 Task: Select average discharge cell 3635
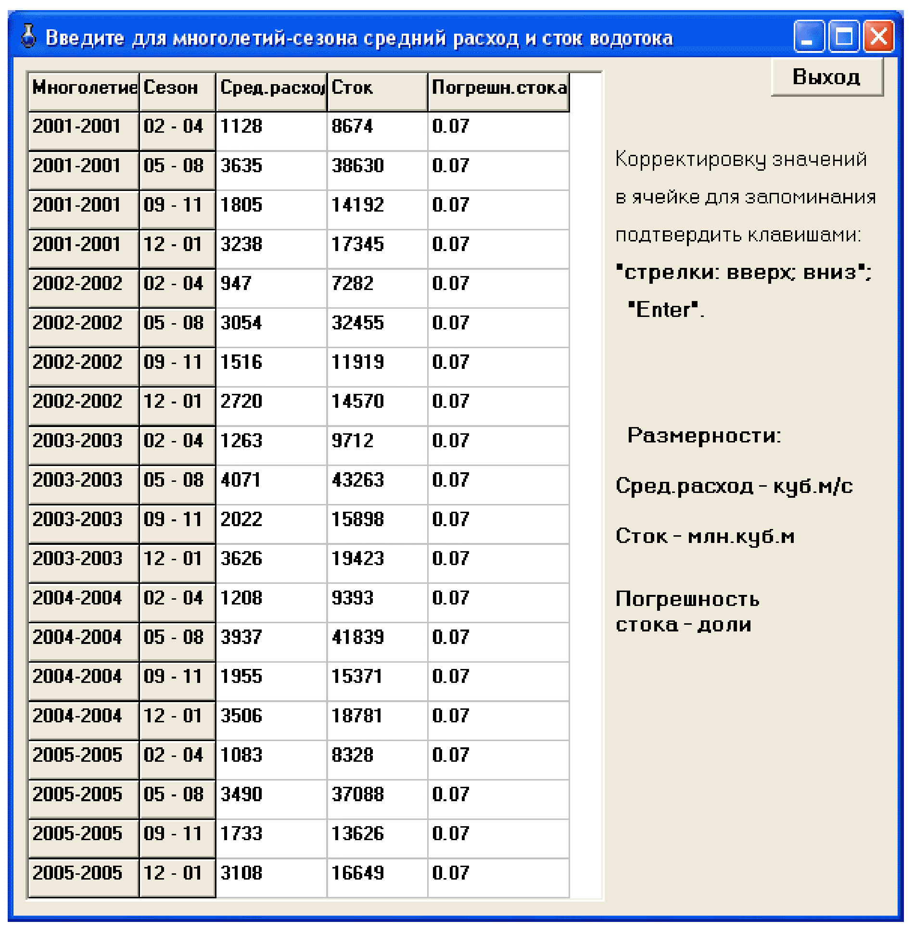click(271, 171)
